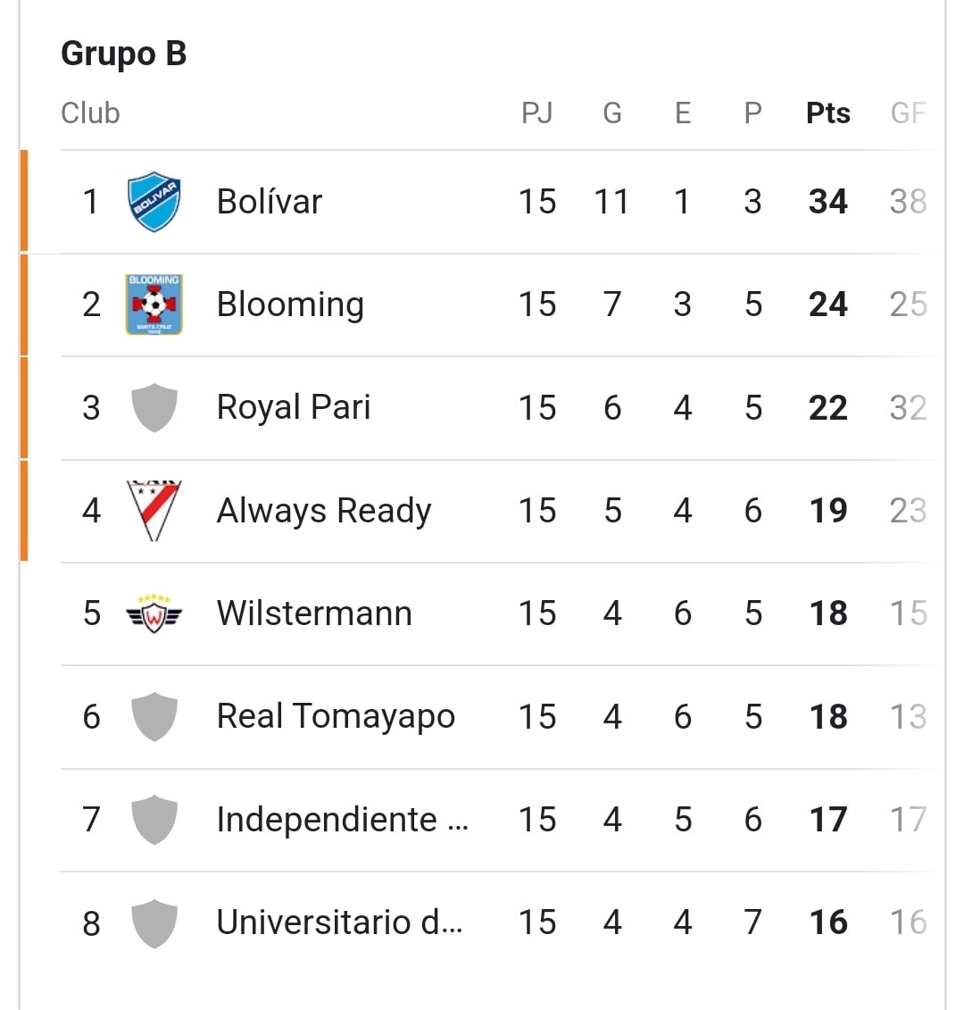Click the PJ column header
The height and width of the screenshot is (1010, 964).
537,113
